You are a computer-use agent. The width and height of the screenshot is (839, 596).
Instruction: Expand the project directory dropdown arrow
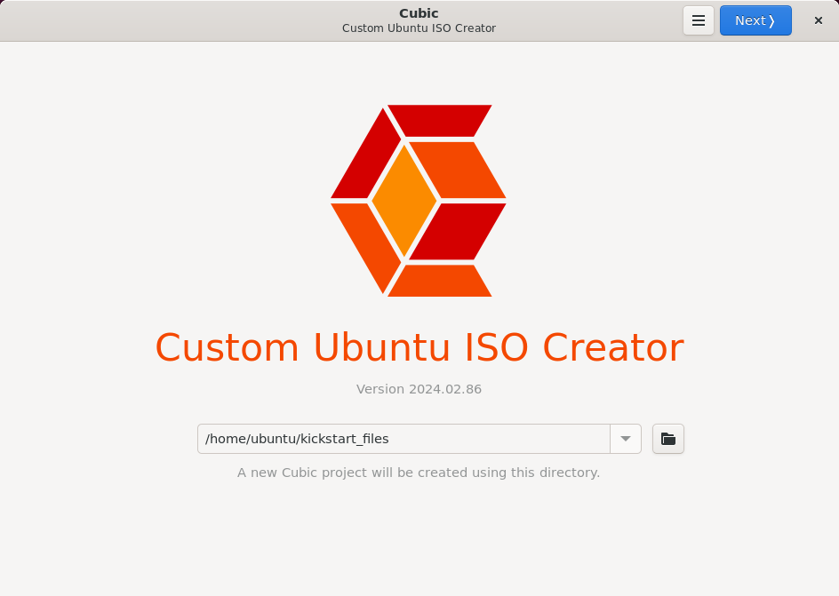626,439
